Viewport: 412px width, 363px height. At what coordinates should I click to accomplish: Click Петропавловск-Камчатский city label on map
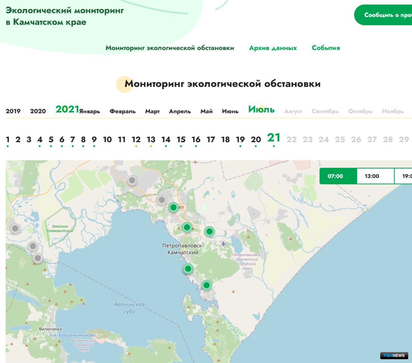[183, 249]
